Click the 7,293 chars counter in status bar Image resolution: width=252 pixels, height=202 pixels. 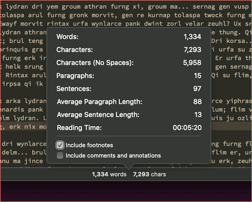(x=149, y=174)
